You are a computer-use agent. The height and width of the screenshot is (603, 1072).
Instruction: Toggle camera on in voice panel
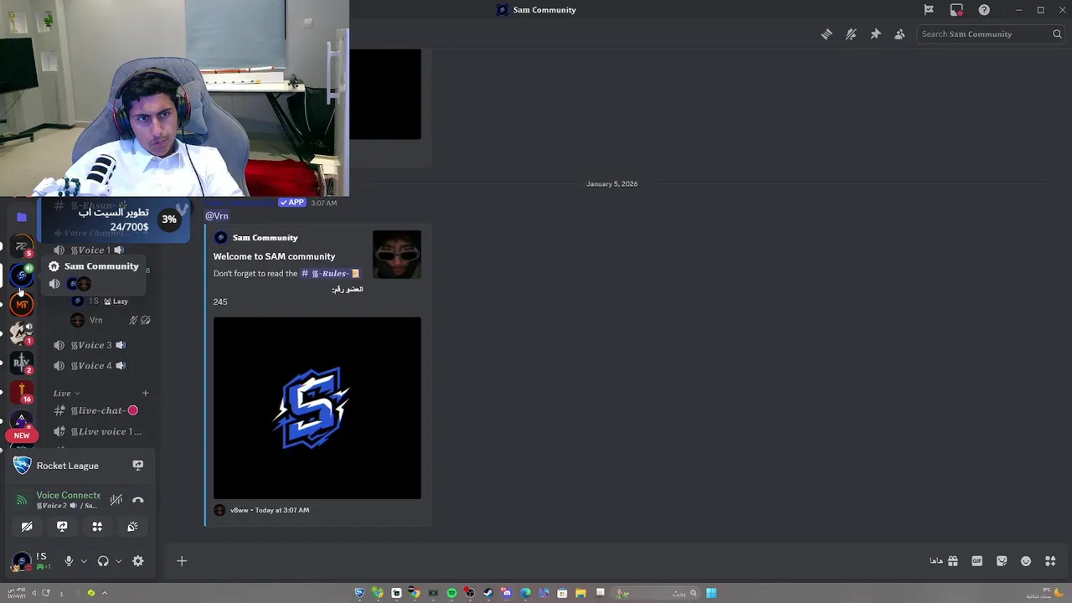27,527
